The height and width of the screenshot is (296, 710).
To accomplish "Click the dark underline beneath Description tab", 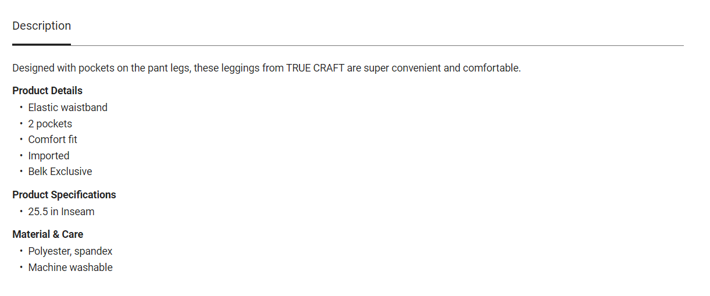I will 41,44.
